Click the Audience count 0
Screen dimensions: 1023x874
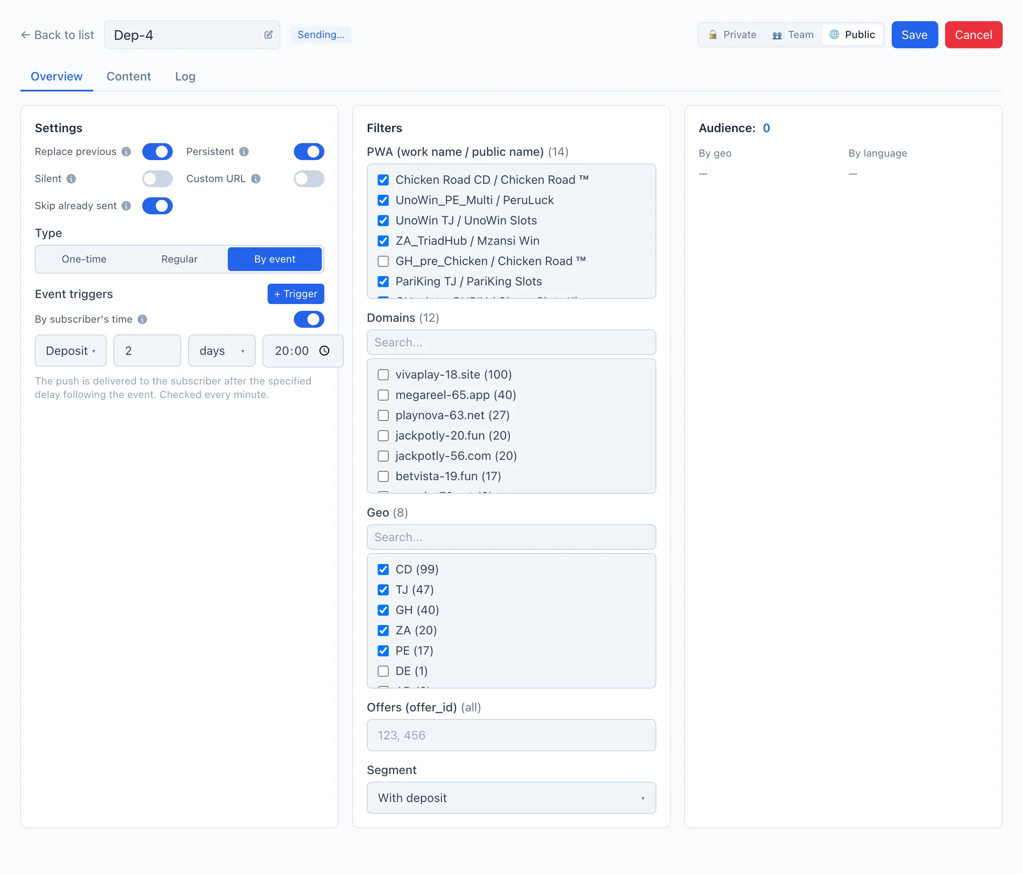click(x=766, y=128)
